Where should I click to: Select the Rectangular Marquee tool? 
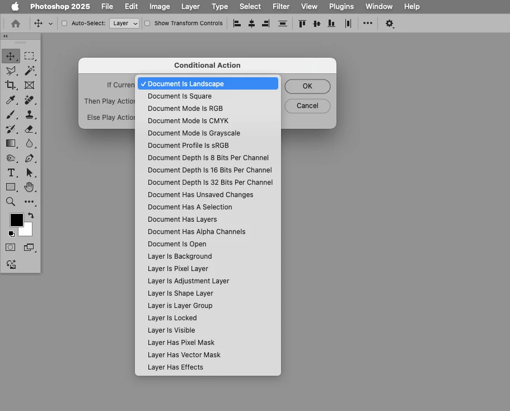[x=29, y=56]
